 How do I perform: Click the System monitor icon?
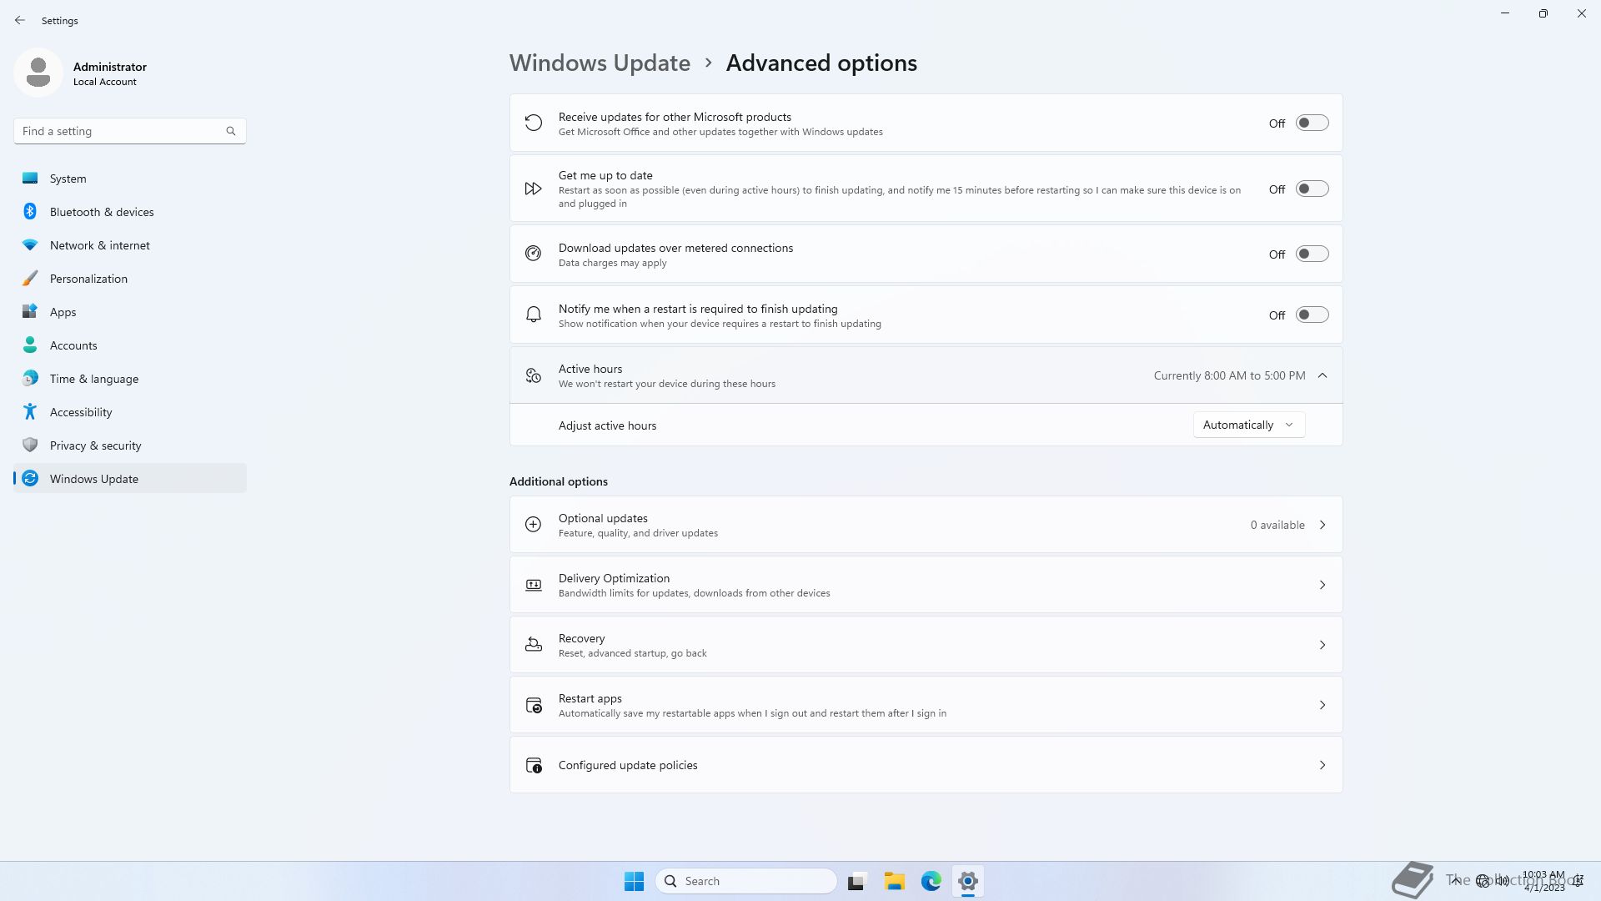pos(30,179)
